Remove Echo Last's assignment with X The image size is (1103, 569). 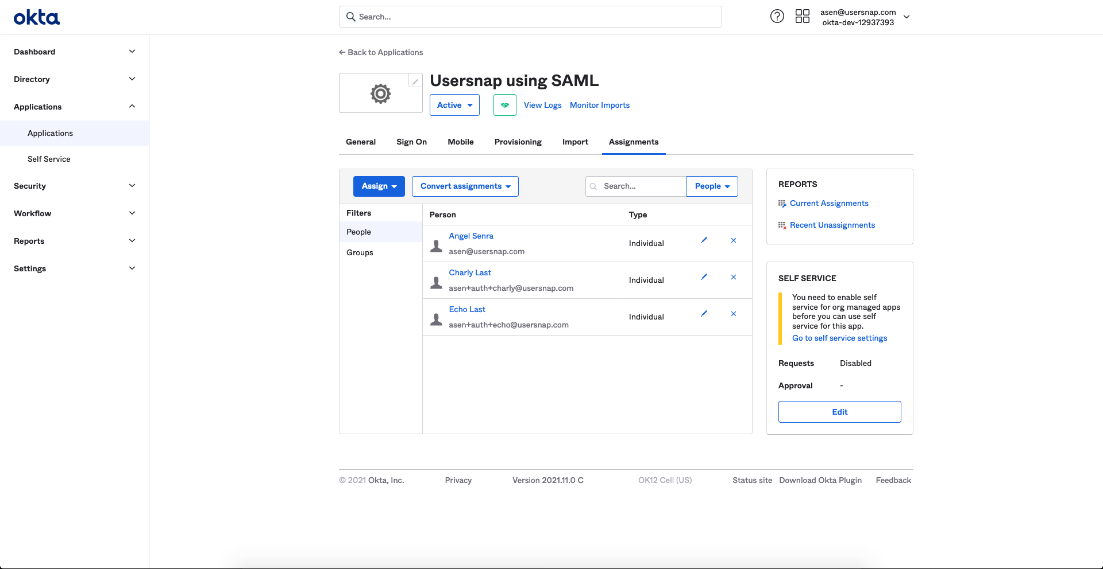coord(734,314)
